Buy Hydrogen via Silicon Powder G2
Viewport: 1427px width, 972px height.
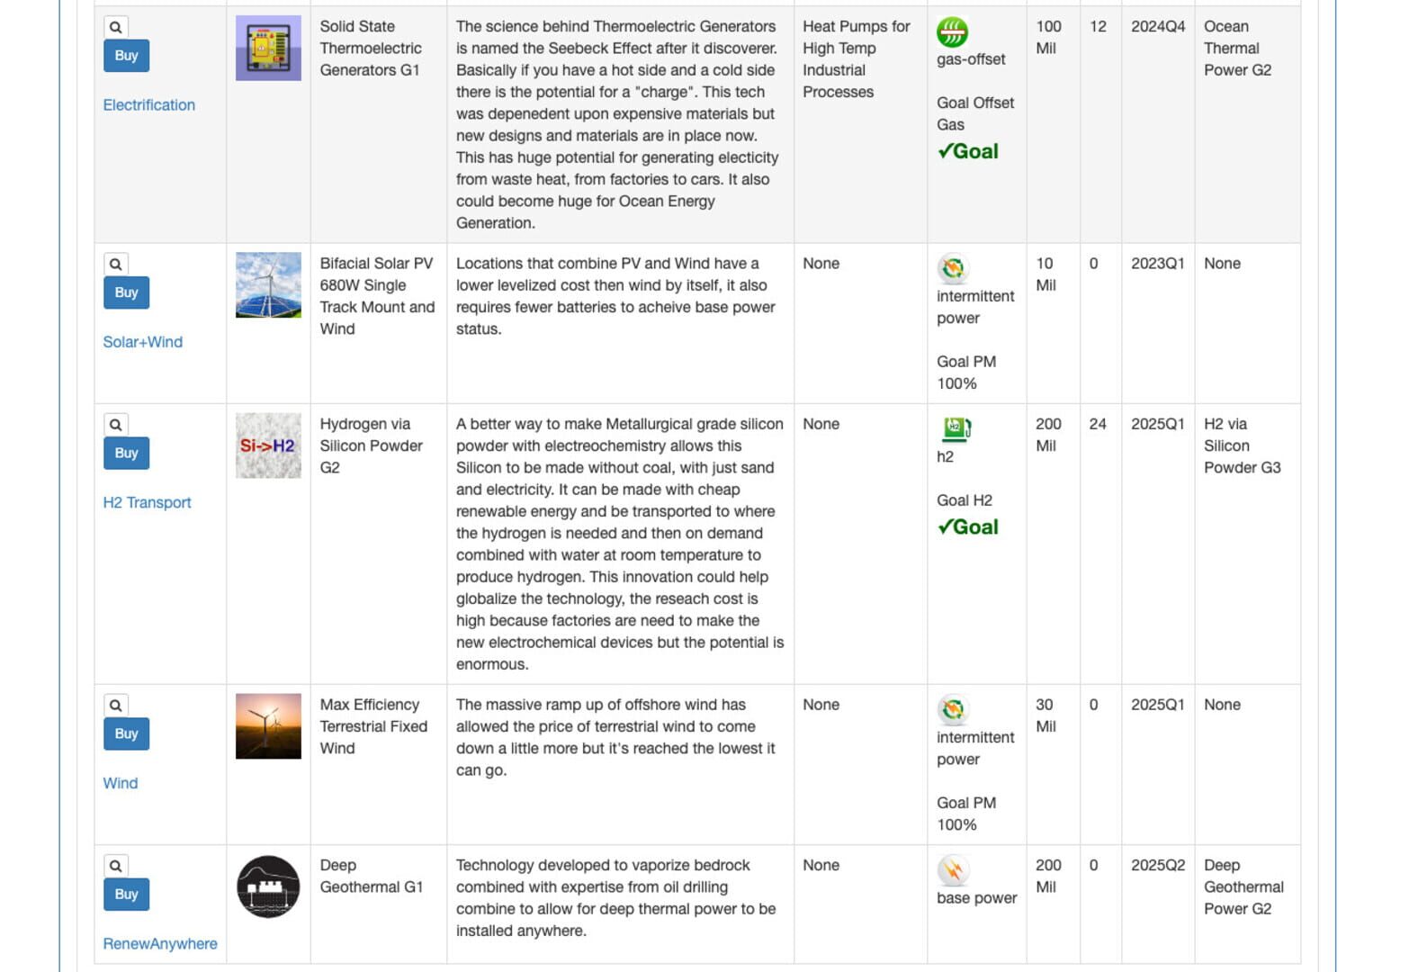[x=126, y=453]
